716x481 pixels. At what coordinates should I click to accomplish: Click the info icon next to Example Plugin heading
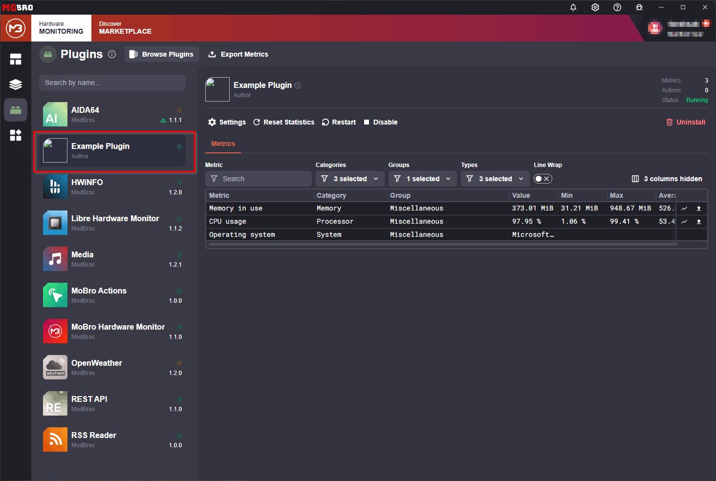coord(298,85)
